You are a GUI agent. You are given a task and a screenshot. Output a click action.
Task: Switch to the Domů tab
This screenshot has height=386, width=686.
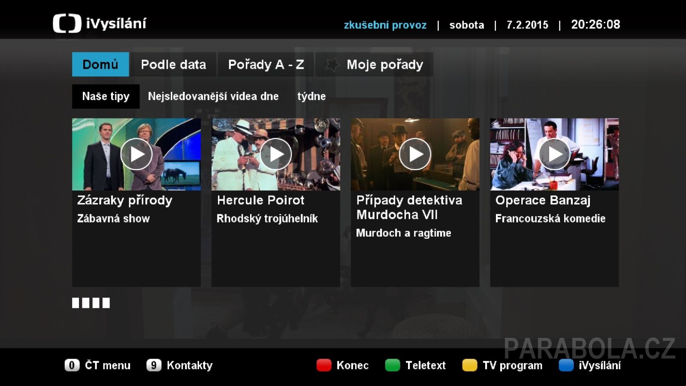coord(100,64)
